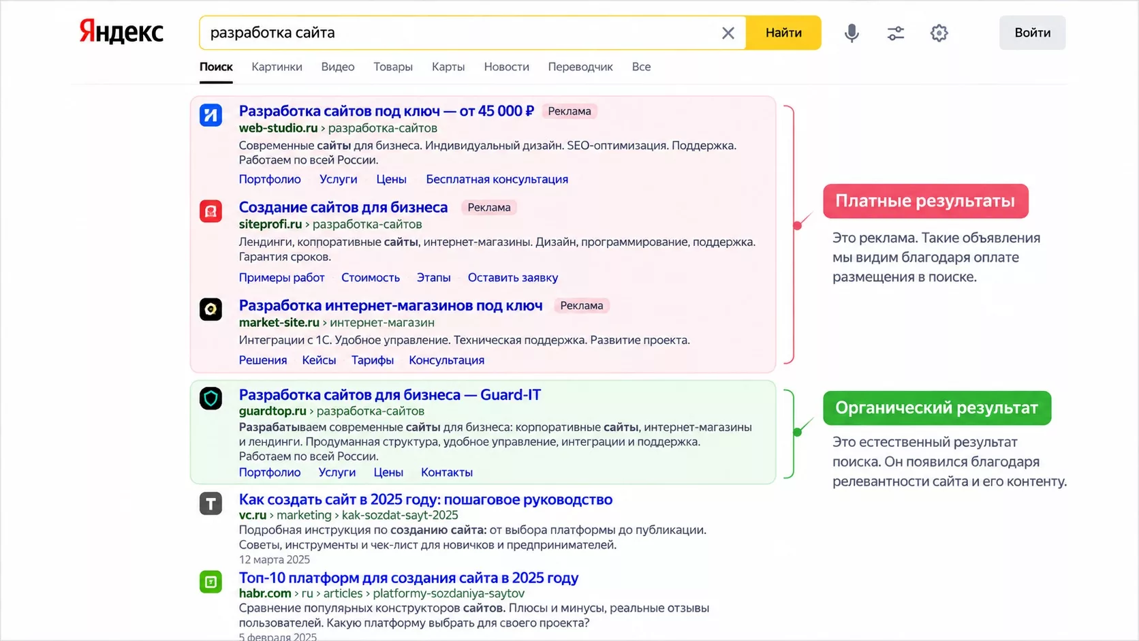Click 'Стоимость' sitelink
The width and height of the screenshot is (1139, 641).
371,277
